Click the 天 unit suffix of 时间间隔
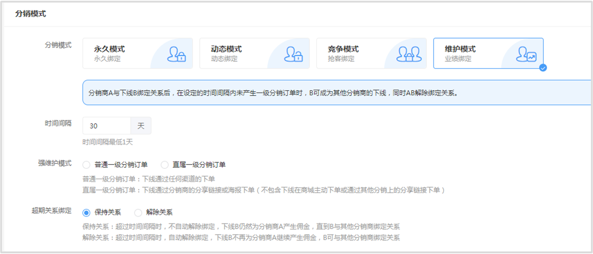 click(141, 126)
